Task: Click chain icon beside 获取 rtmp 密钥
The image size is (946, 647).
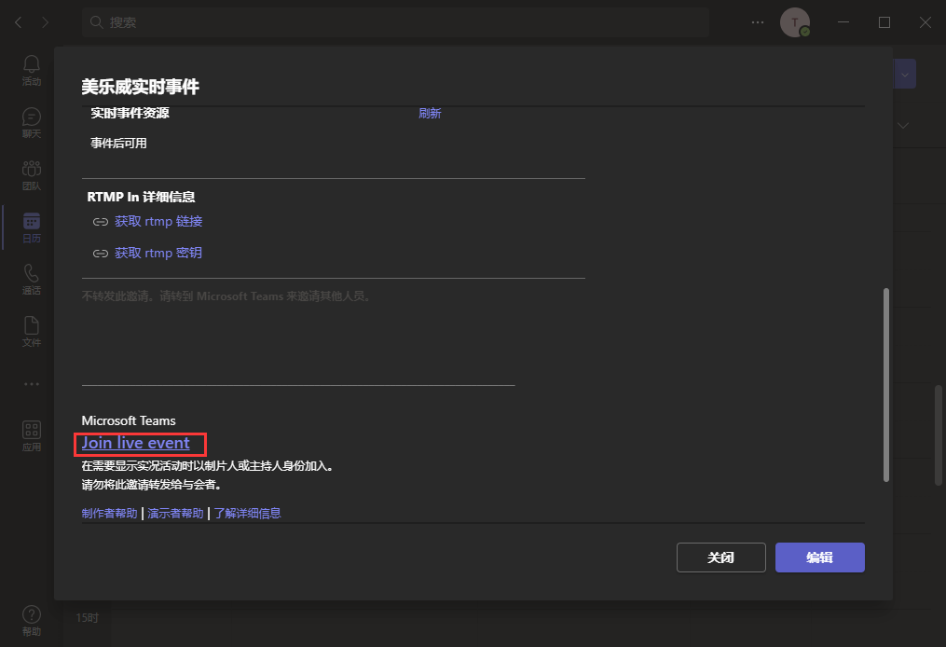Action: pyautogui.click(x=100, y=254)
